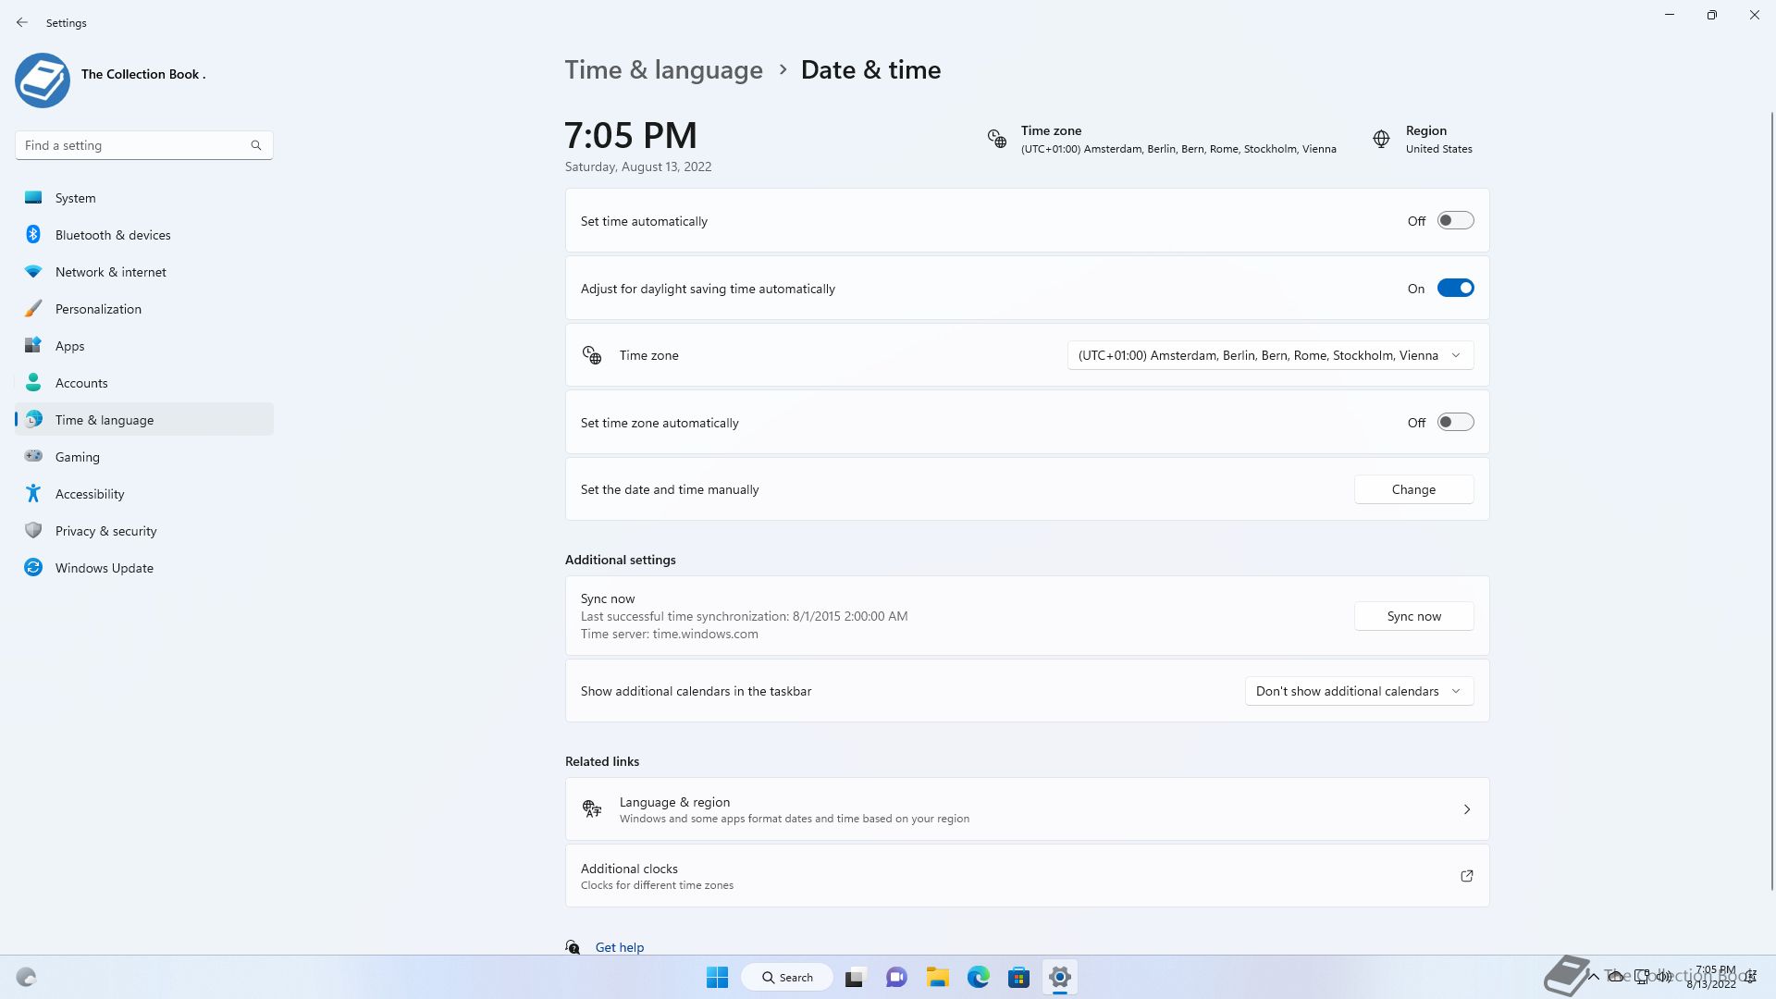Click the search magnifier in Find a setting
The image size is (1776, 999).
click(256, 145)
